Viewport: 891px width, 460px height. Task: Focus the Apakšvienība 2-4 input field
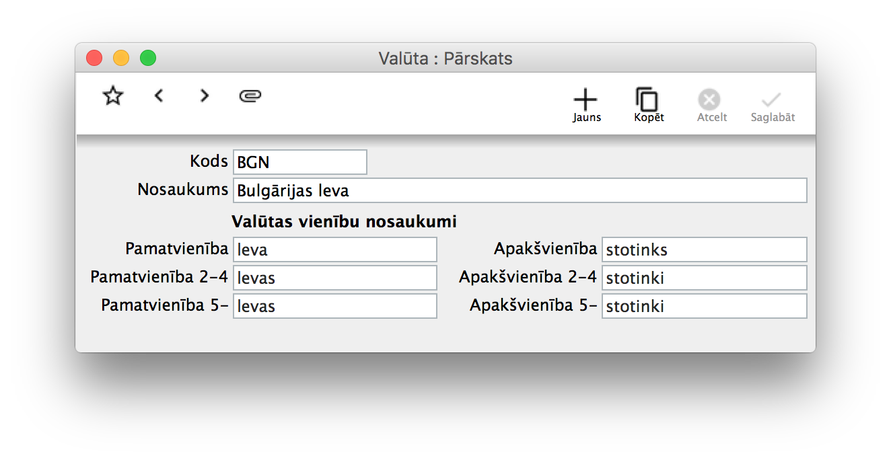(x=703, y=278)
